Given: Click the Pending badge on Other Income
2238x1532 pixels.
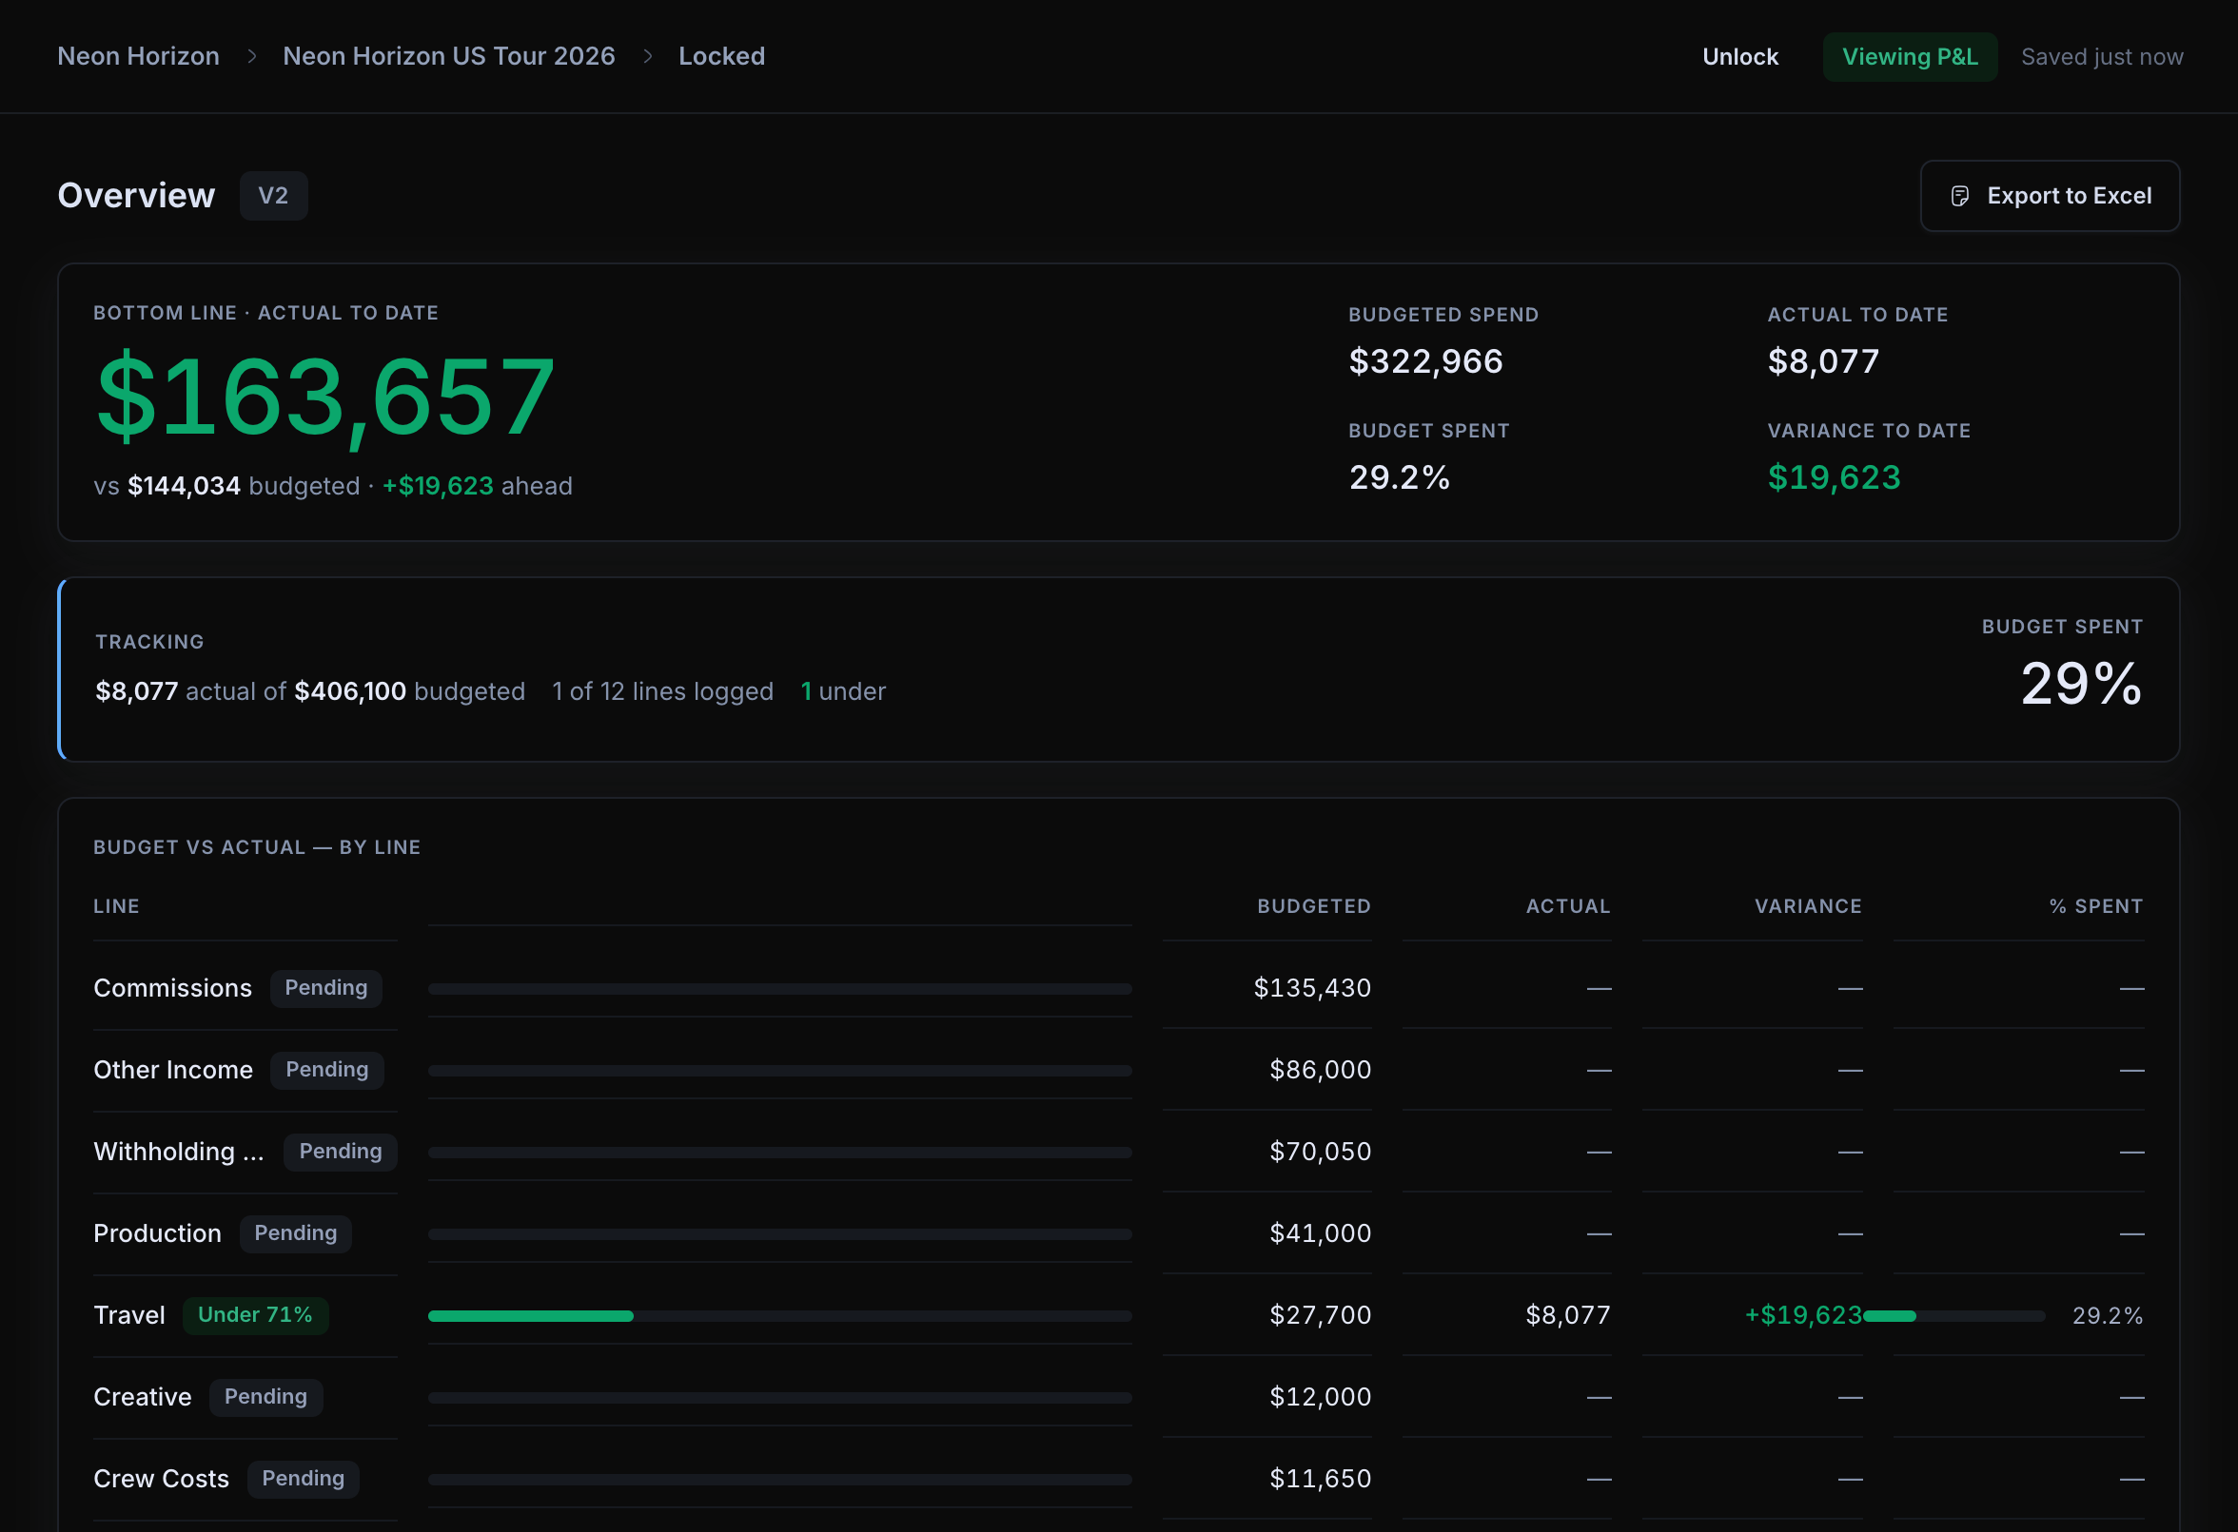Looking at the screenshot, I should click(x=326, y=1070).
